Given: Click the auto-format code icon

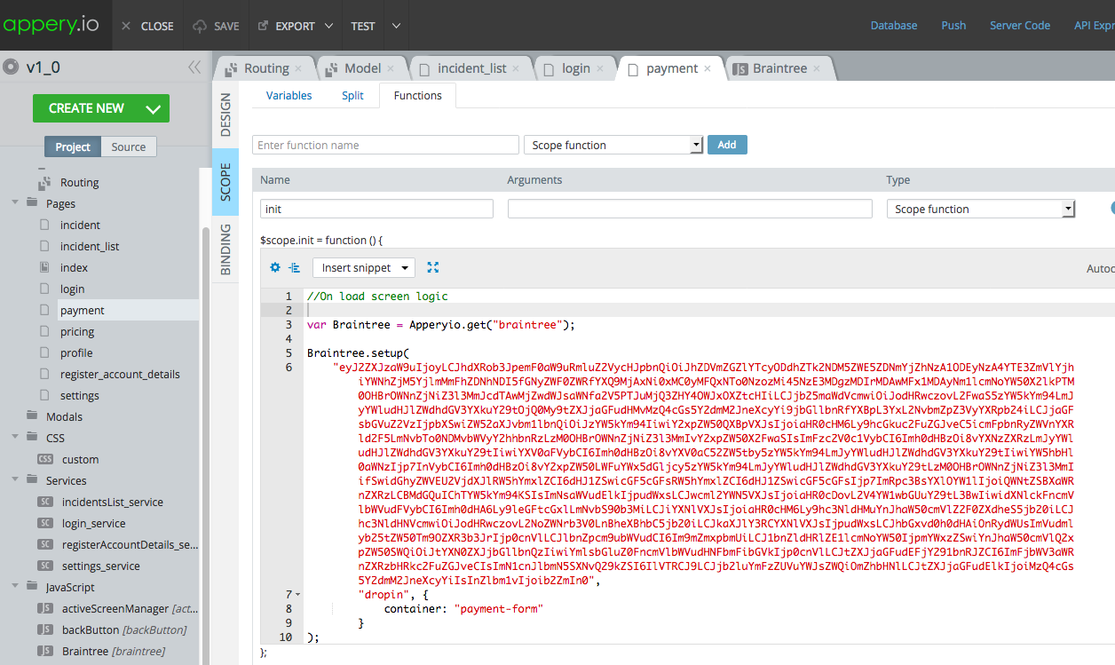Looking at the screenshot, I should pos(294,267).
